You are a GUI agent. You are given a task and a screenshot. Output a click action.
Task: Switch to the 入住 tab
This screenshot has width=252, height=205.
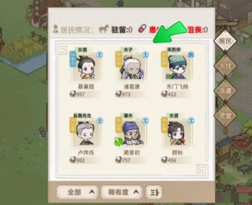coord(225,66)
